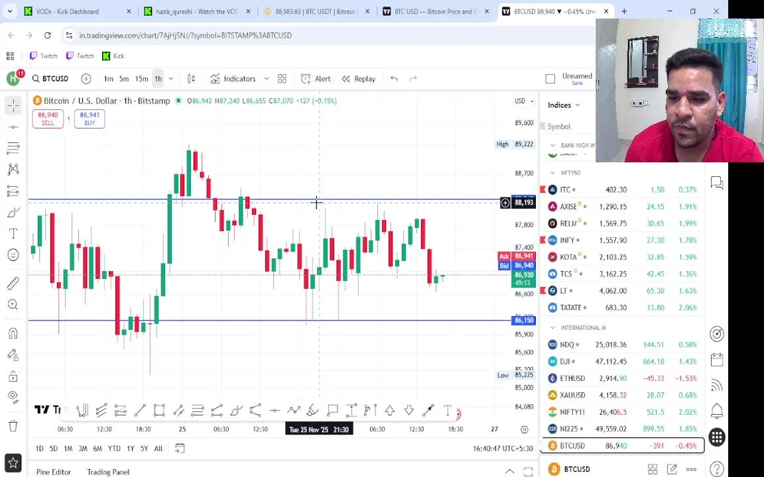Select the 15m timeframe
Image resolution: width=764 pixels, height=477 pixels.
(x=142, y=79)
